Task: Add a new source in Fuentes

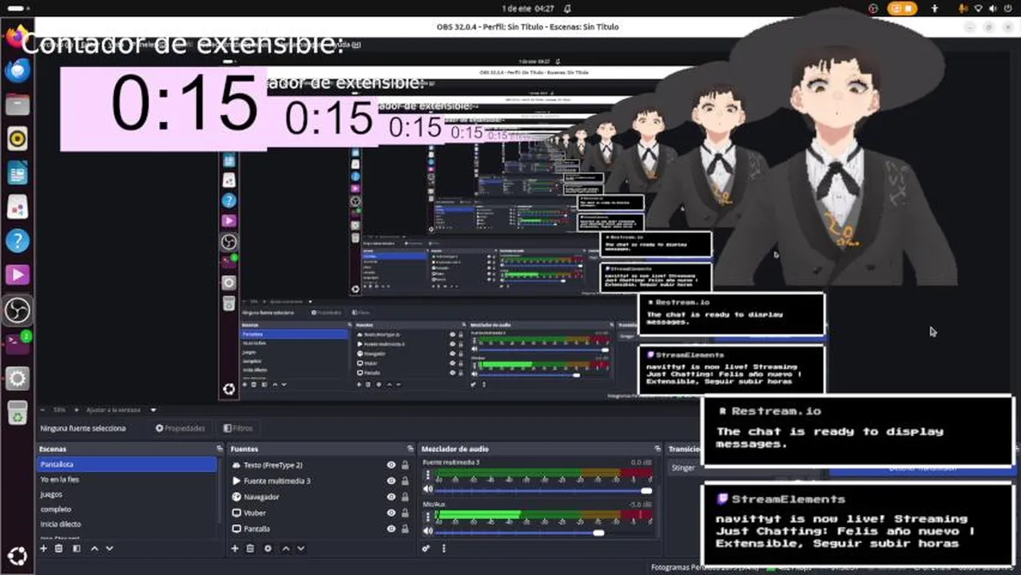Action: 235,549
